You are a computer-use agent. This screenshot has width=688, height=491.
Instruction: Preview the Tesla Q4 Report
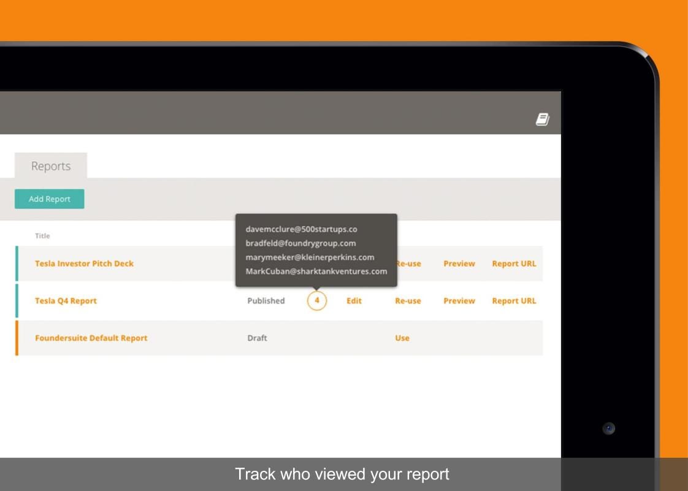tap(459, 300)
